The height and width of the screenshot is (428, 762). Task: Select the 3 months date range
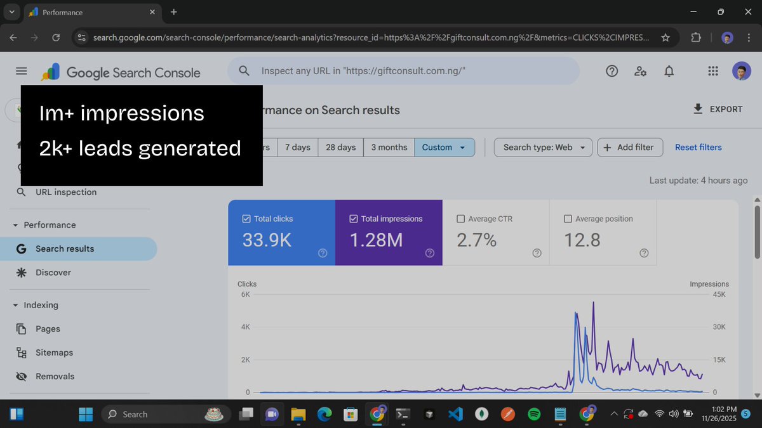(388, 147)
